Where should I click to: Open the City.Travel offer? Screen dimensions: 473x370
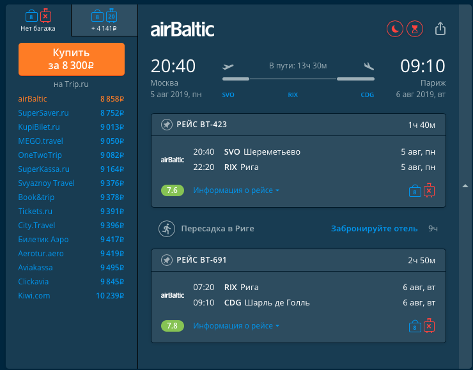click(71, 226)
